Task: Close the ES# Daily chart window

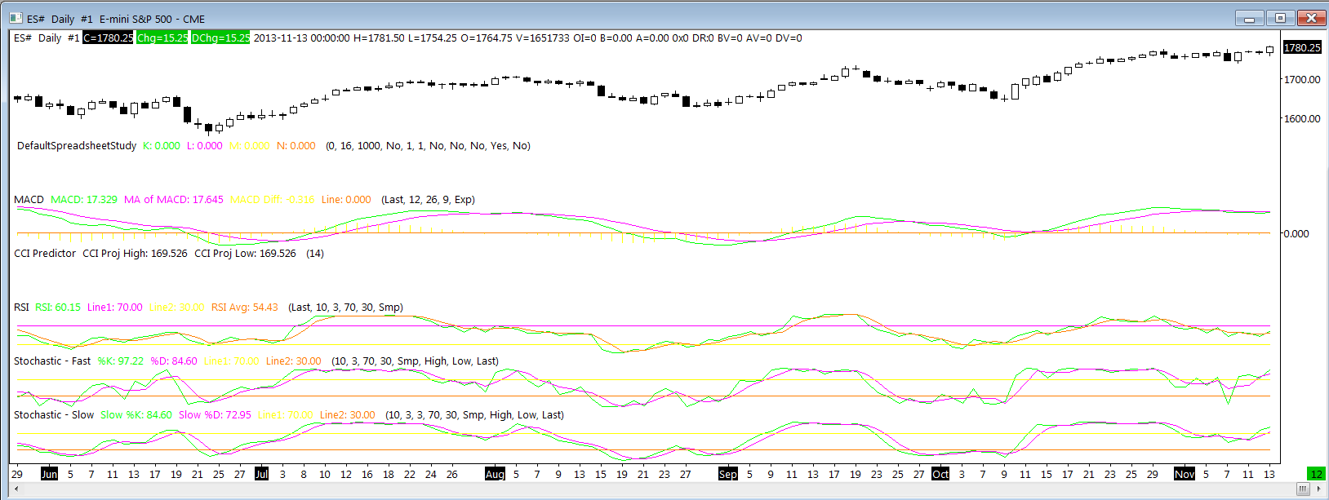Action: click(x=1311, y=18)
